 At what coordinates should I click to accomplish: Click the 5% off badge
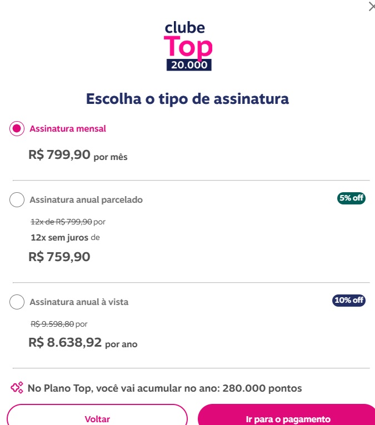coord(351,198)
